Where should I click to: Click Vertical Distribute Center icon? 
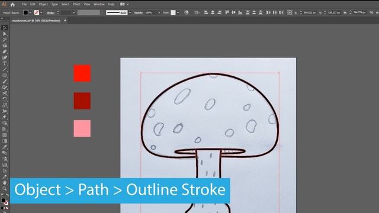tap(254, 12)
